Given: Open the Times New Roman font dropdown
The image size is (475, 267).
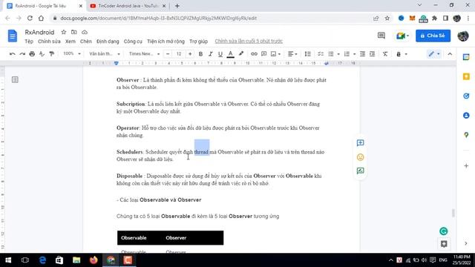Looking at the screenshot, I should pyautogui.click(x=144, y=54).
